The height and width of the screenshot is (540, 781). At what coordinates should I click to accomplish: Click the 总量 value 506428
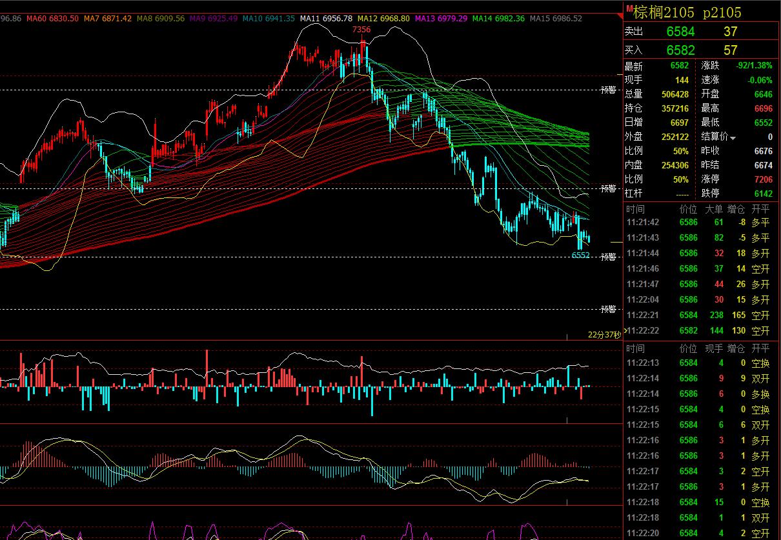pyautogui.click(x=675, y=94)
